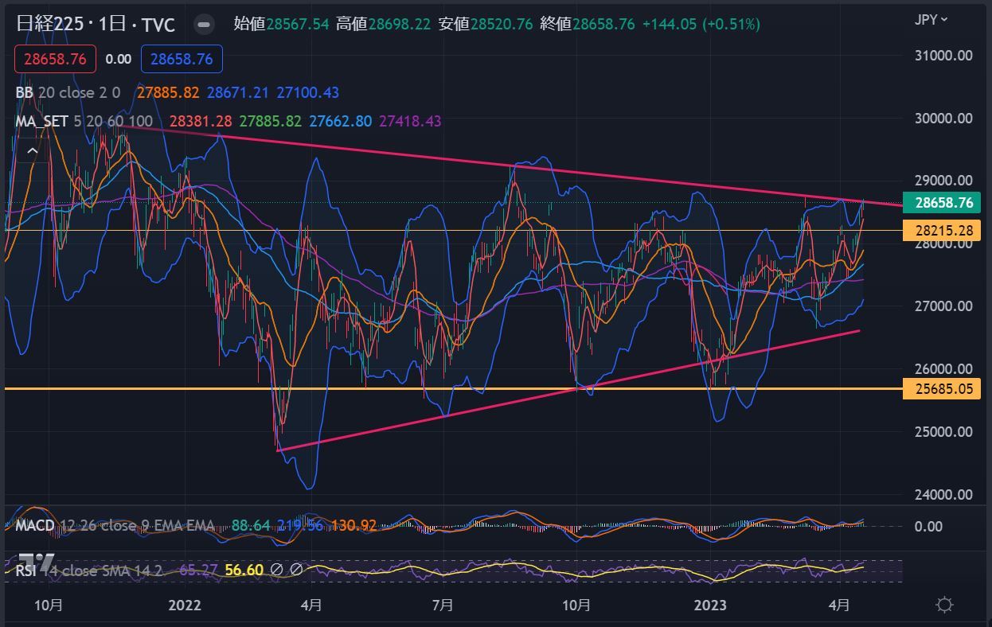This screenshot has width=992, height=627.
Task: Click the 30000.00 level on price scale
Action: [x=943, y=119]
